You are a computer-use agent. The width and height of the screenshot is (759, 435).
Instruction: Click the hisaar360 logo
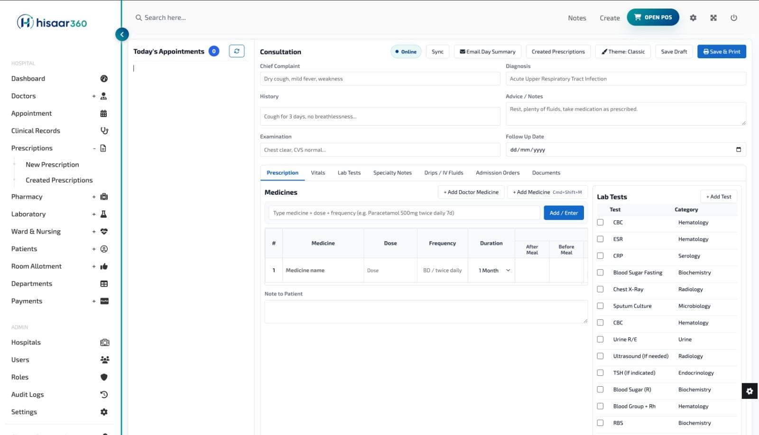tap(52, 22)
